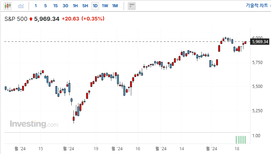Image resolution: width=271 pixels, height=154 pixels.
Task: Click the +20.63 (+0.35%) change value
Action: tap(83, 18)
